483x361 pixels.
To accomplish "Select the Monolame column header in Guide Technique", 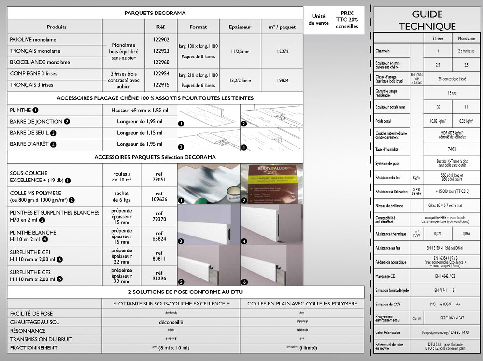I will 466,38.
